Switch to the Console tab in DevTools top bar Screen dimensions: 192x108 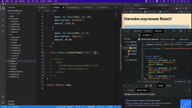point(148,31)
